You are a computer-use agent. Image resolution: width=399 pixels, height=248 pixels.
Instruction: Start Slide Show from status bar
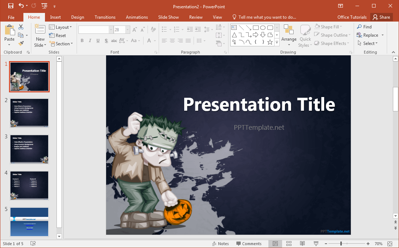pos(316,243)
